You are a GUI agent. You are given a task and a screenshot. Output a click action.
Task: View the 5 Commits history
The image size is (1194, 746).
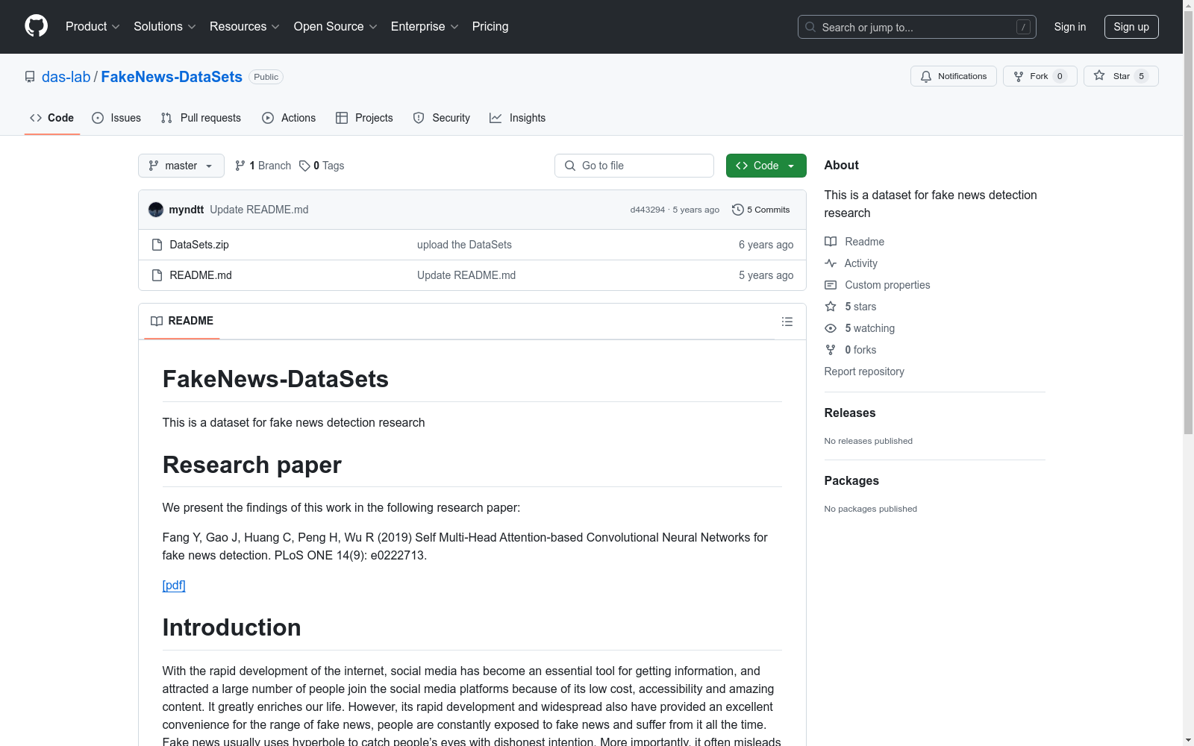click(760, 210)
